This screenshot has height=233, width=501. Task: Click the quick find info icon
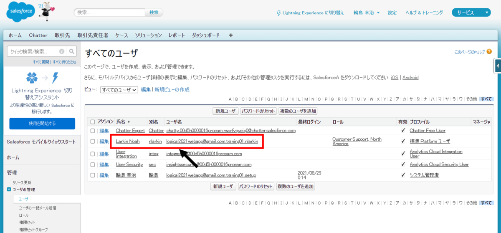point(62,52)
